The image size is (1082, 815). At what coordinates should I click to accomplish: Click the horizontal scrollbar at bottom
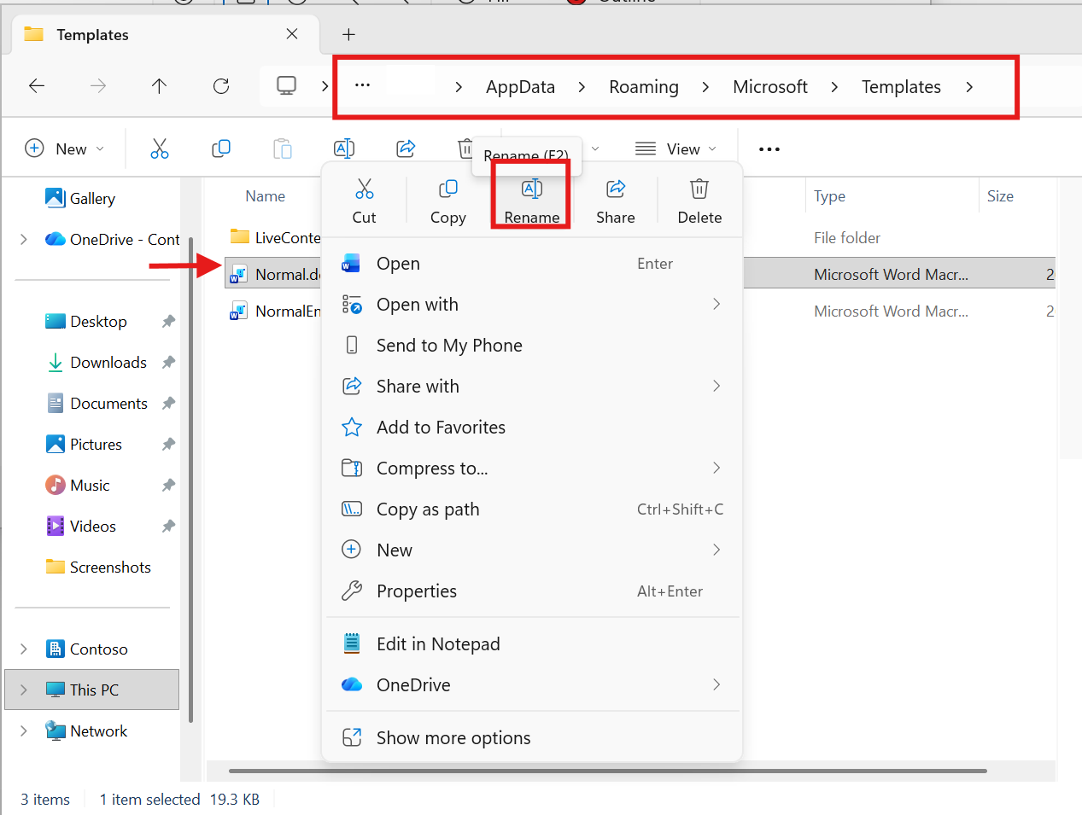pos(608,771)
